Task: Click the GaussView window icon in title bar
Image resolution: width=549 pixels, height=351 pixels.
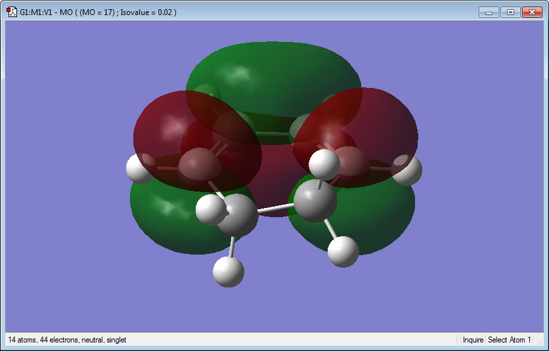Action: click(x=12, y=12)
